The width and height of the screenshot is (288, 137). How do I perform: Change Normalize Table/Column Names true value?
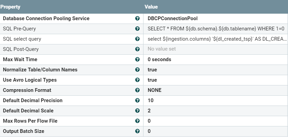click(x=152, y=70)
